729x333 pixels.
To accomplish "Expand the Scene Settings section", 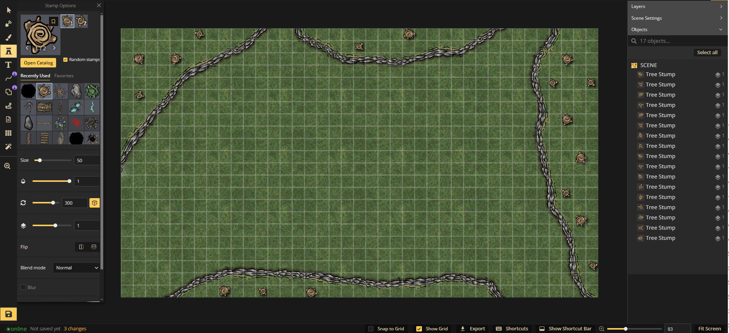I will [x=677, y=18].
